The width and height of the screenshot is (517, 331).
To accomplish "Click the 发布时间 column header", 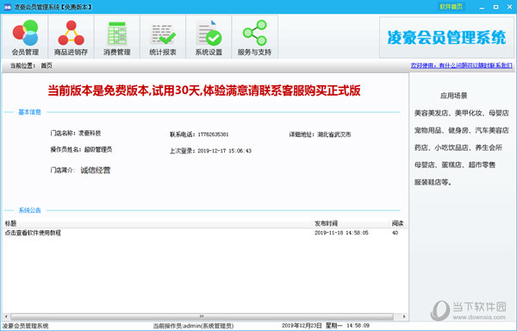I will (326, 223).
